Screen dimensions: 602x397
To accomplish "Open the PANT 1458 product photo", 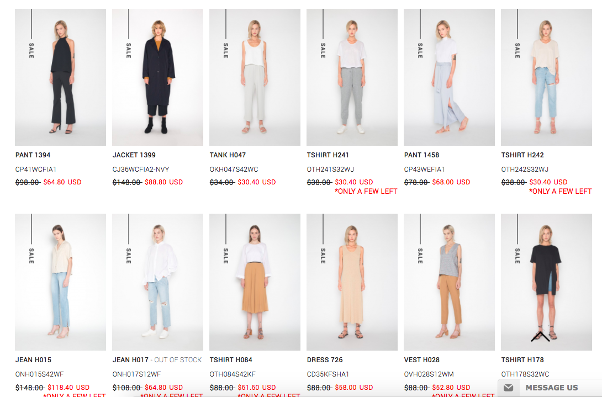I will [449, 77].
